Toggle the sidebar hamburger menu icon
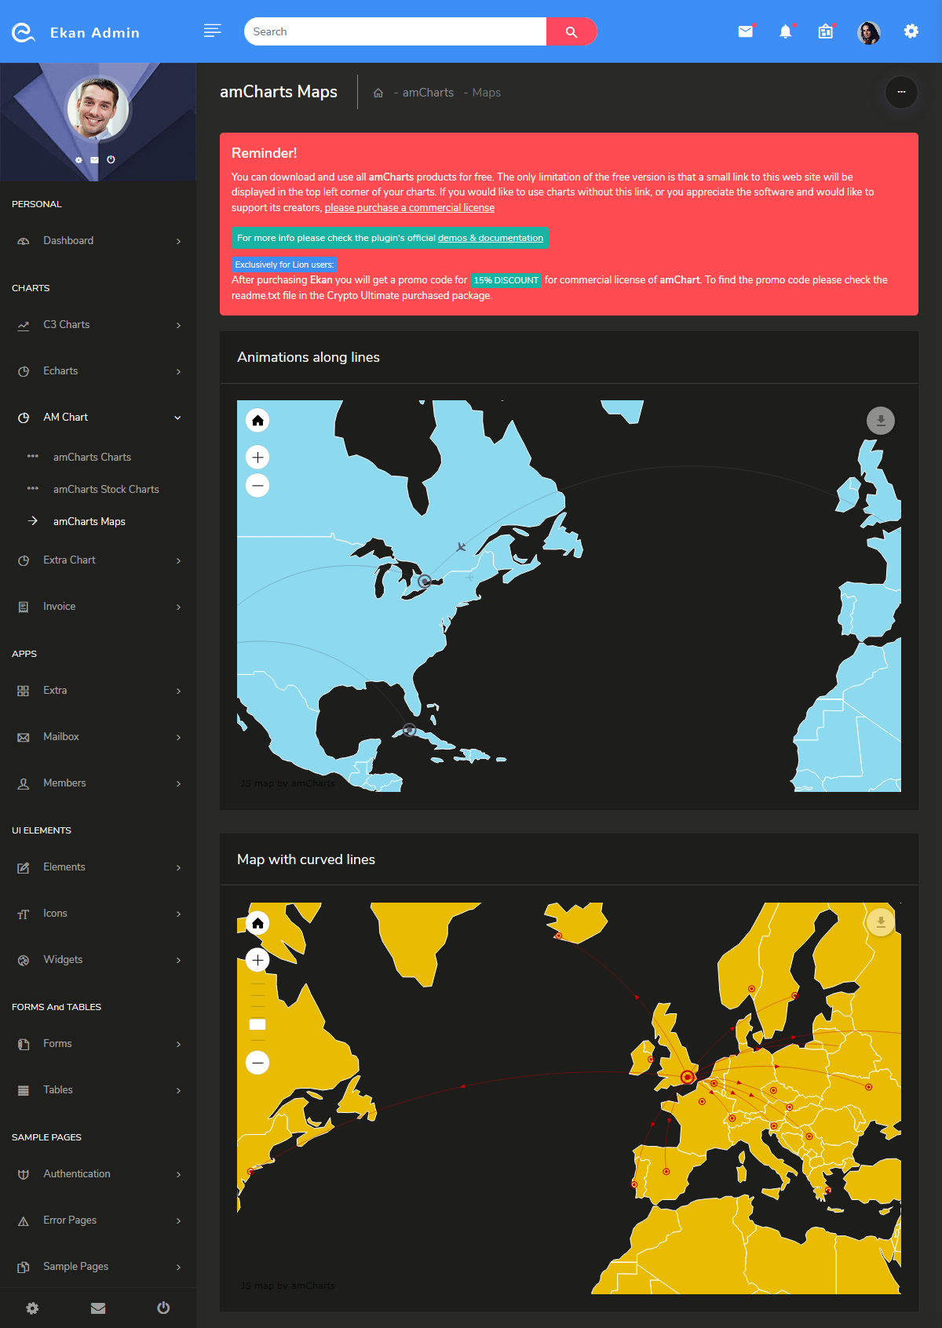942x1328 pixels. (x=212, y=31)
